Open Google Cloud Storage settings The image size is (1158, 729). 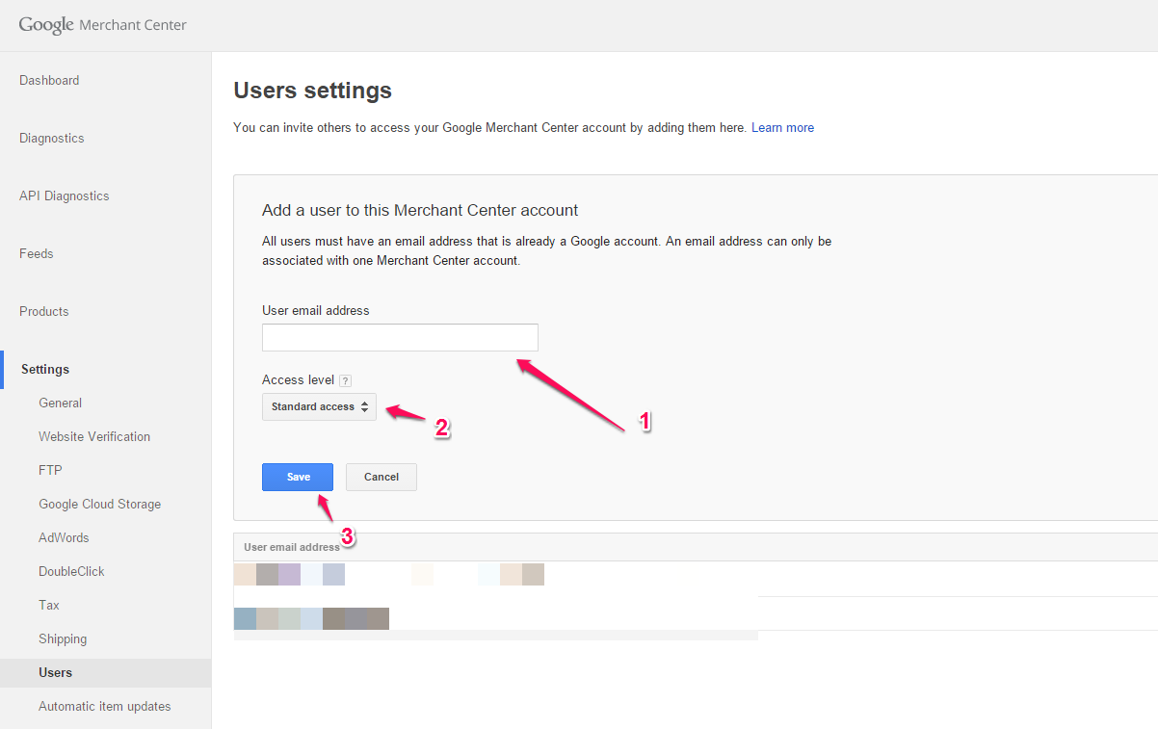coord(100,504)
